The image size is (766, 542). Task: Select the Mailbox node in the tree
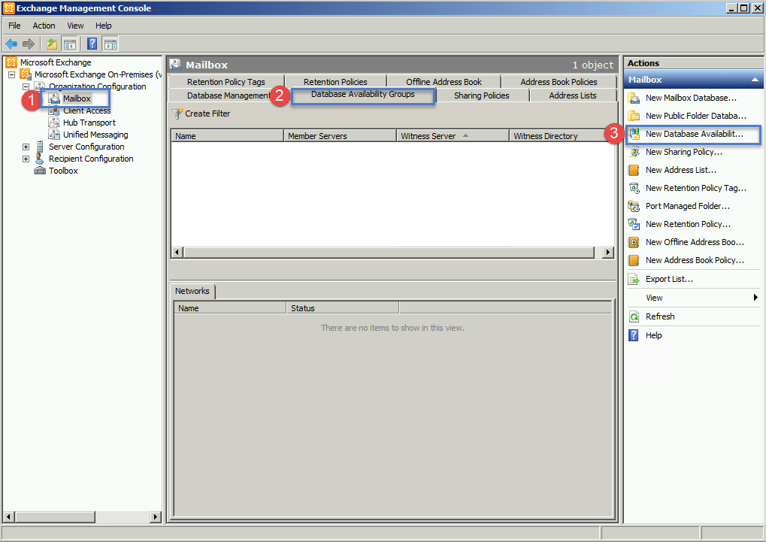click(77, 98)
